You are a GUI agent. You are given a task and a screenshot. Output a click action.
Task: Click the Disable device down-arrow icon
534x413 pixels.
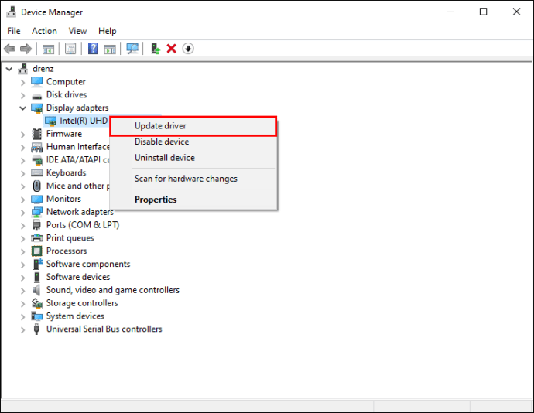coord(188,49)
